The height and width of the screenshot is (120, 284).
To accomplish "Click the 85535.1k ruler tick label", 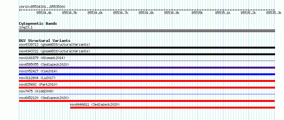I will tap(223, 13).
